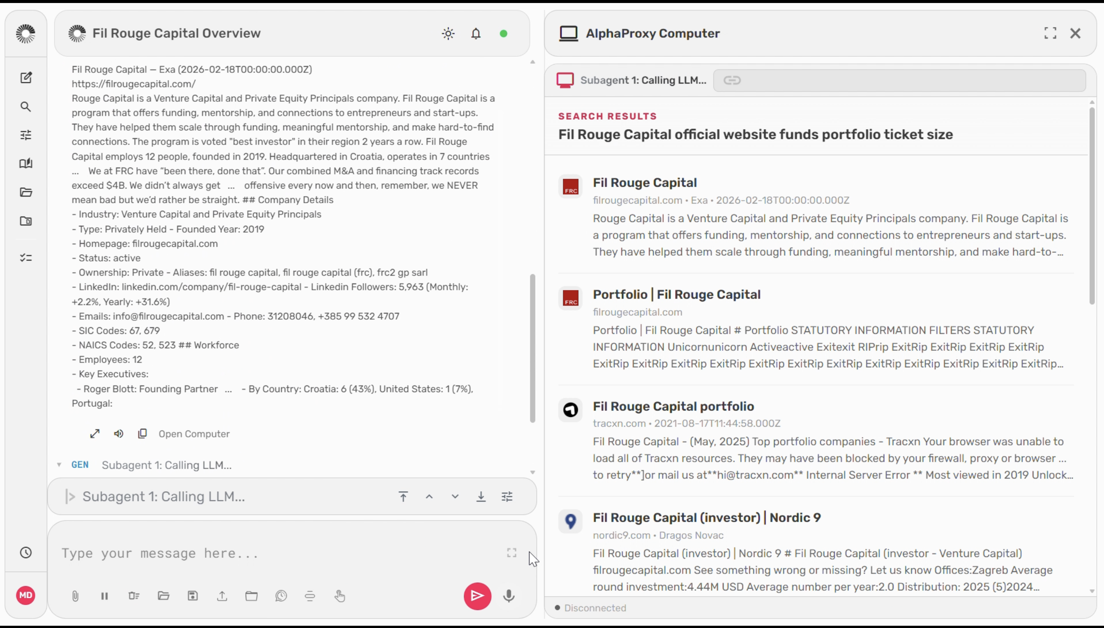The image size is (1104, 628).
Task: Click the https://filrougecapital.com/ URL text
Action: coord(134,84)
